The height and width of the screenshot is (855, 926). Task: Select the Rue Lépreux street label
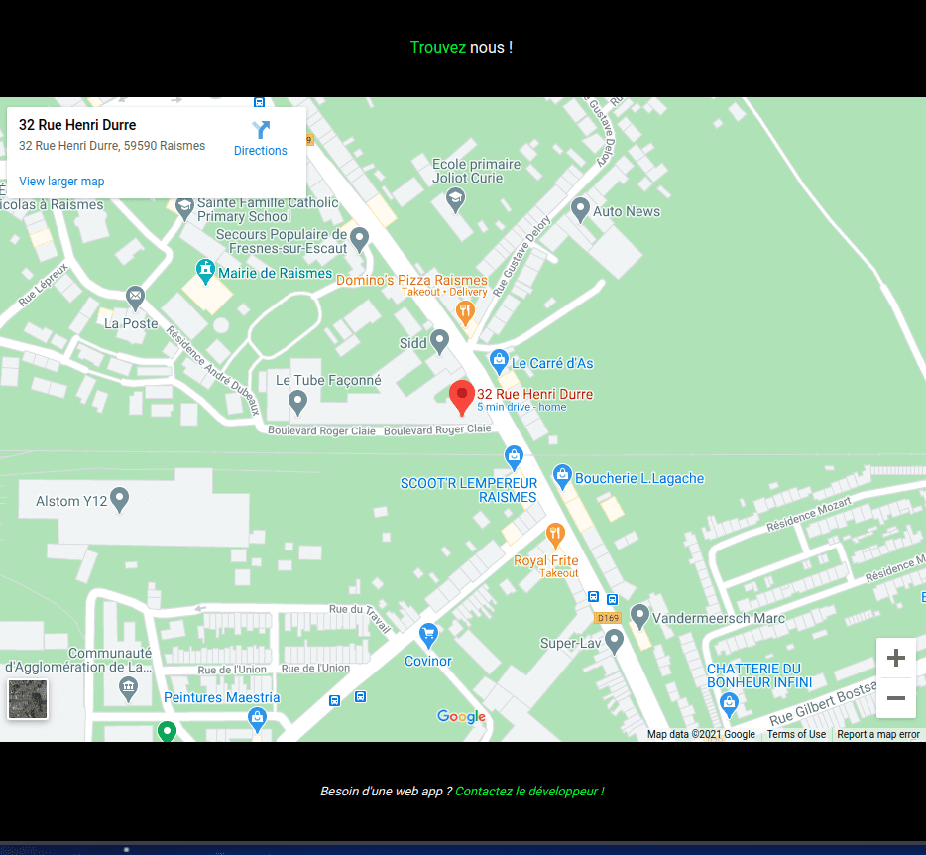click(43, 285)
